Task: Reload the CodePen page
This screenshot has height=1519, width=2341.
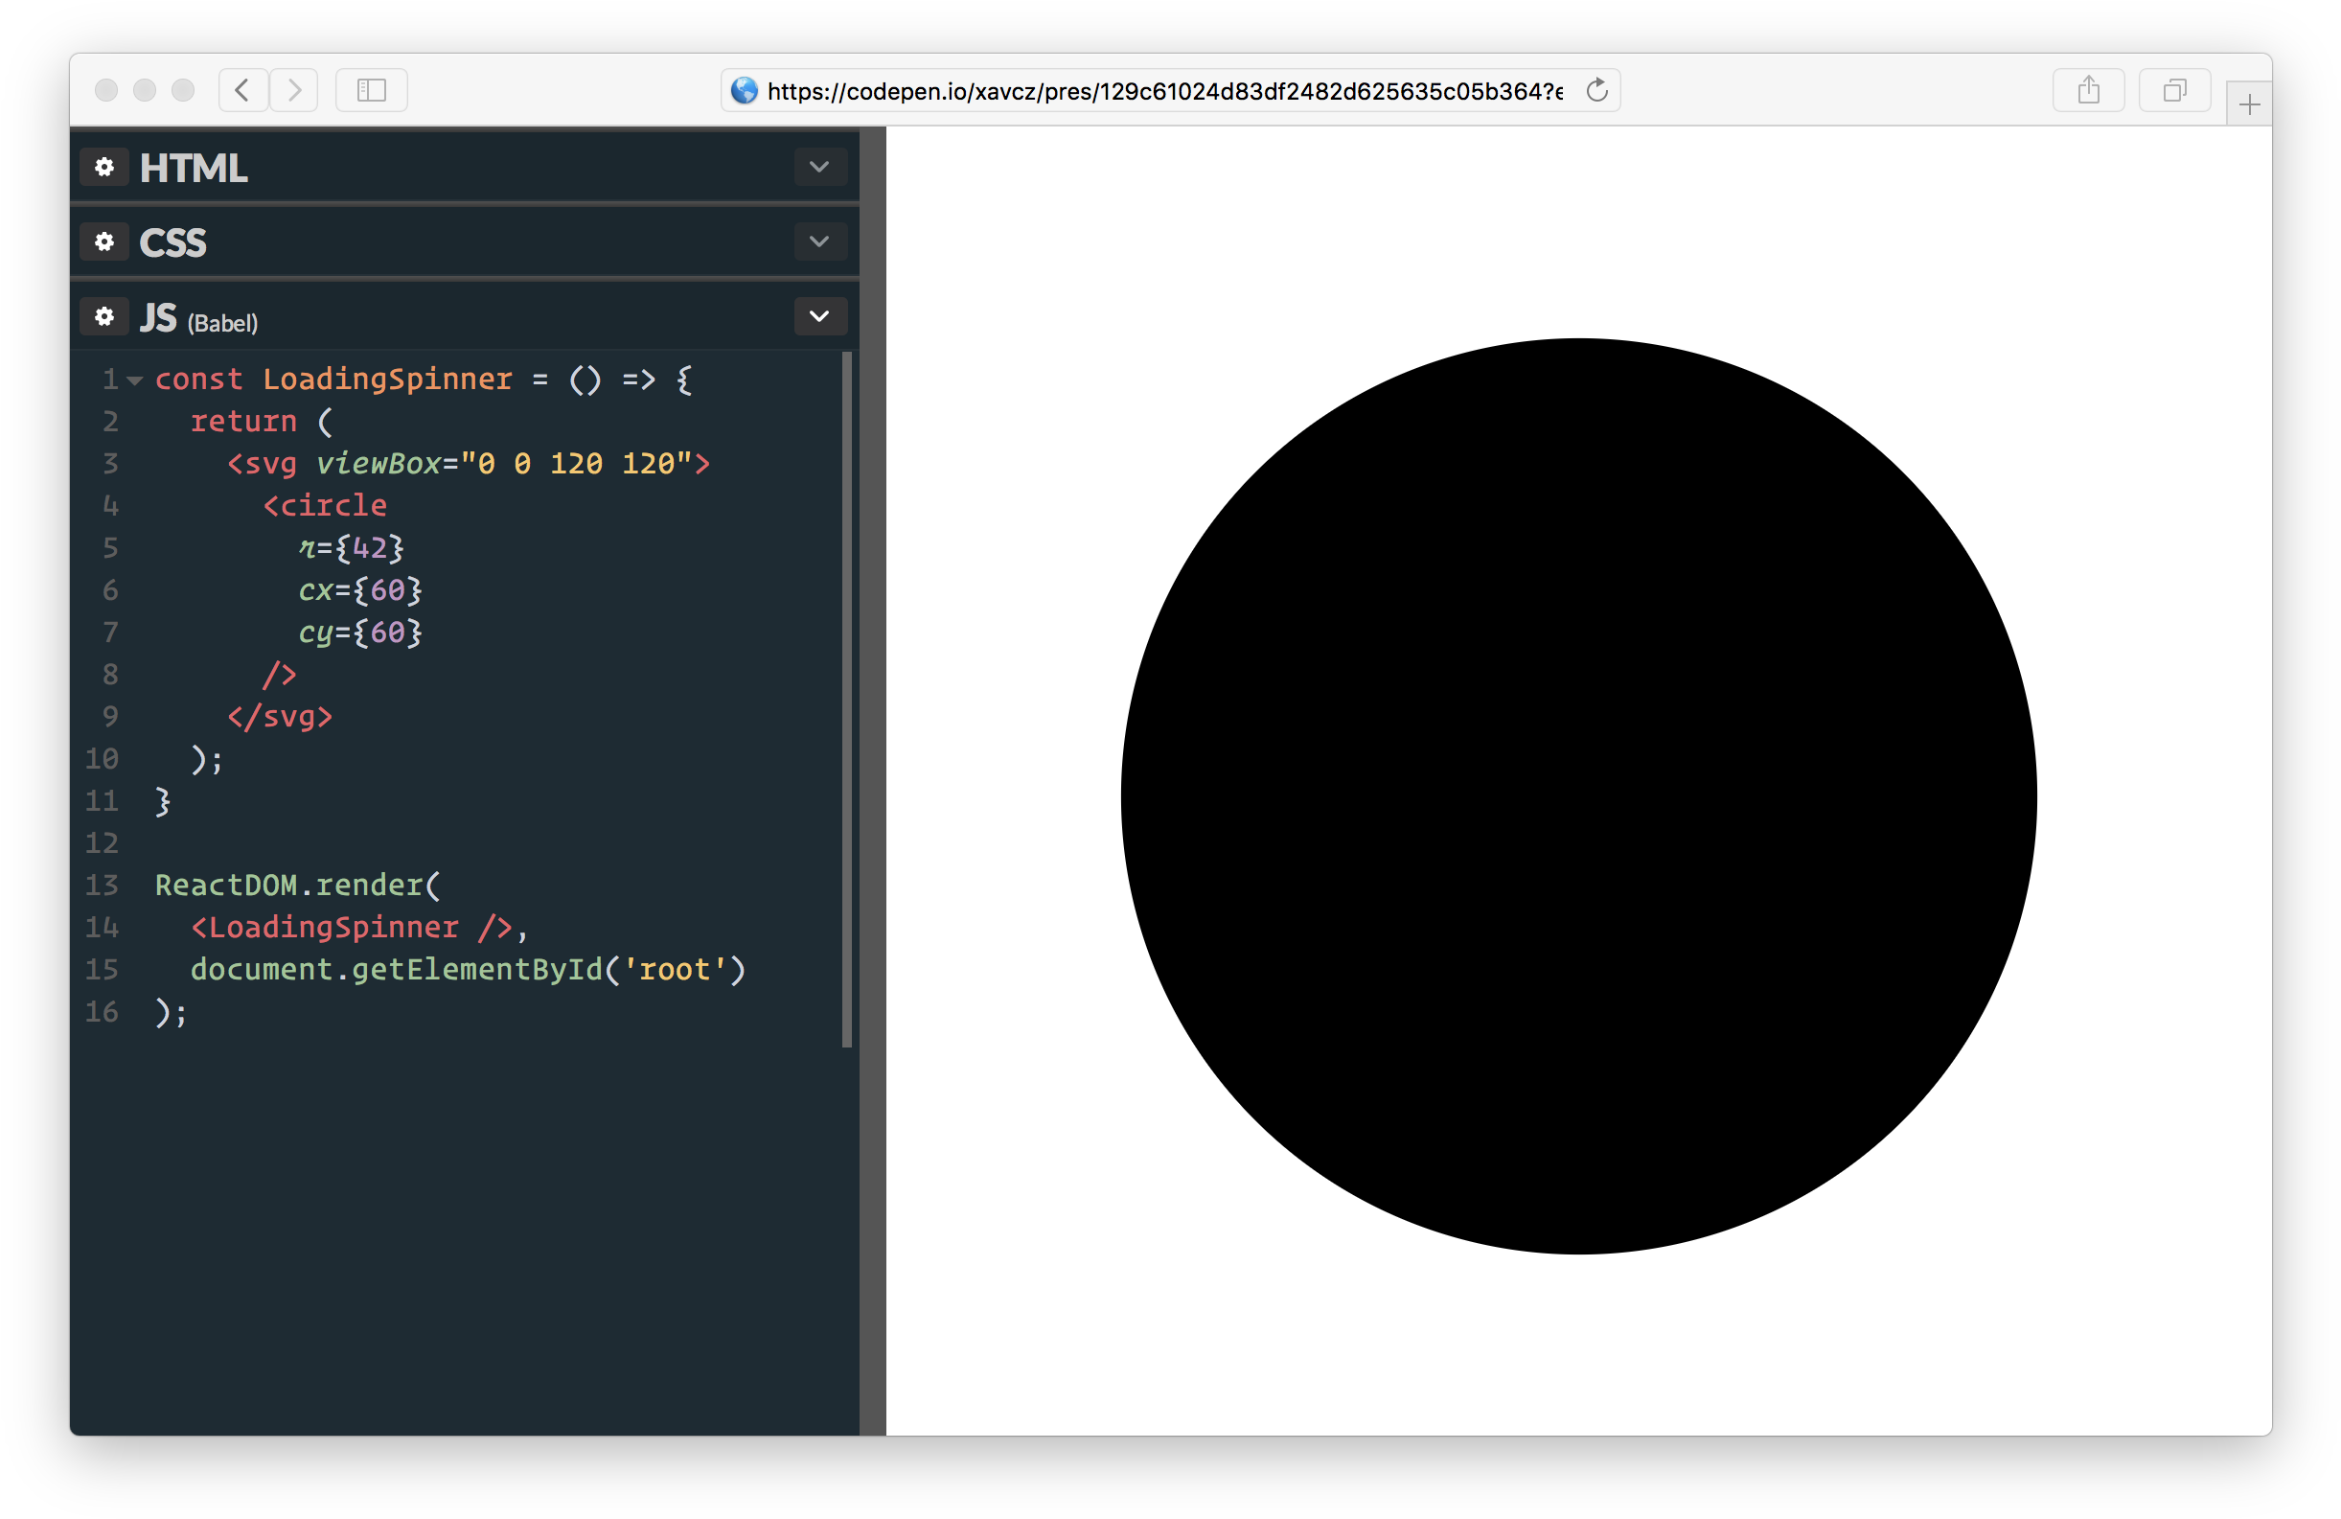Action: click(1596, 89)
